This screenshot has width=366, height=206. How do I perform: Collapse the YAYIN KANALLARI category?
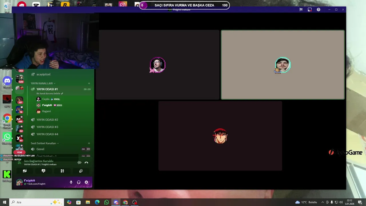[x=43, y=83]
